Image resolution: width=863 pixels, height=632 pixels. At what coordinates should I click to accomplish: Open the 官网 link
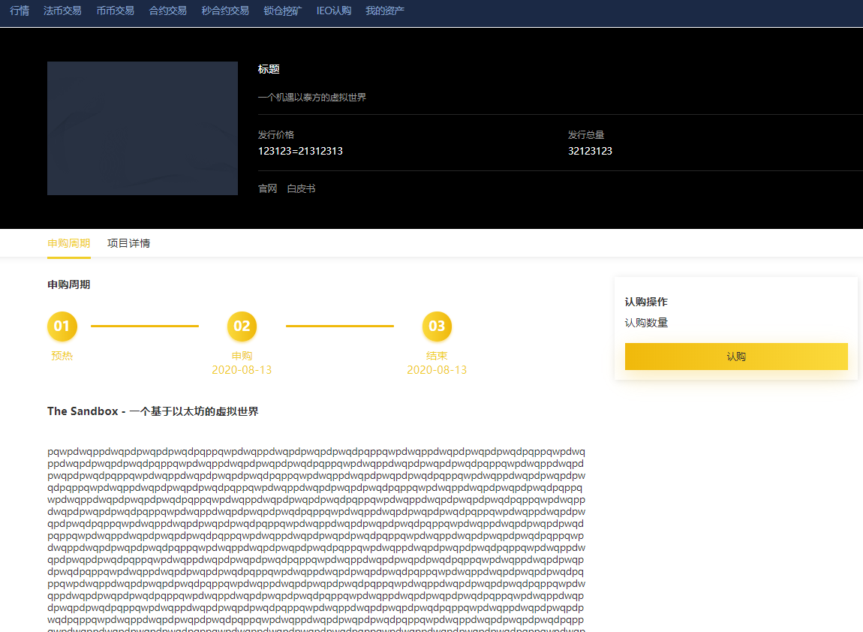pyautogui.click(x=268, y=188)
